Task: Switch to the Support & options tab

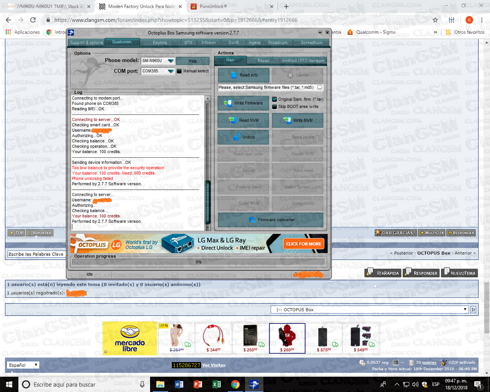Action: tap(87, 42)
